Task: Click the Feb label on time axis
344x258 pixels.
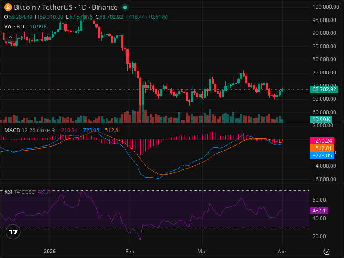Action: coord(130,252)
